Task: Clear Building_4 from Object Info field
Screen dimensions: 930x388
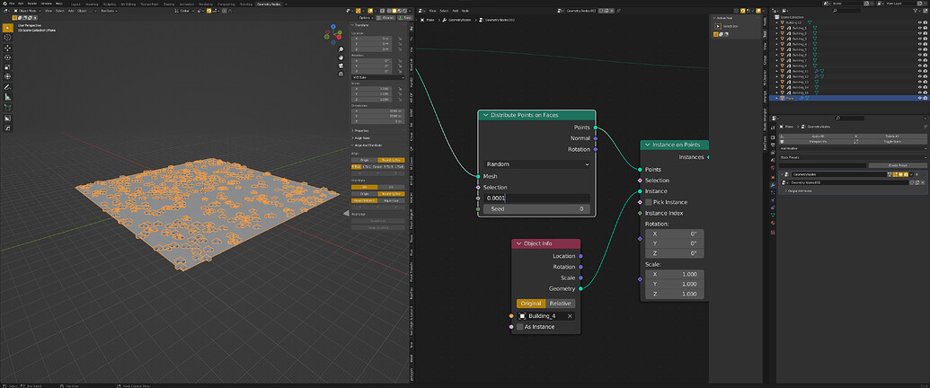Action: point(570,316)
